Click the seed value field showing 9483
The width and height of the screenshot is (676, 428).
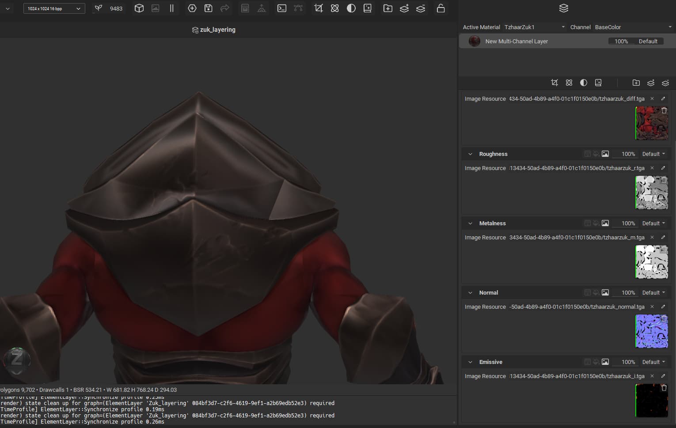pyautogui.click(x=116, y=8)
